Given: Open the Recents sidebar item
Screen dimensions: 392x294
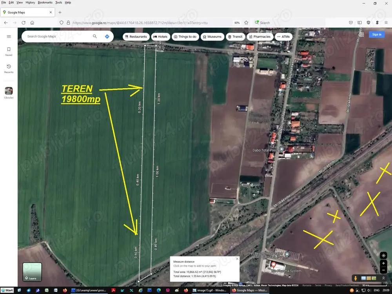Looking at the screenshot, I should point(9,69).
